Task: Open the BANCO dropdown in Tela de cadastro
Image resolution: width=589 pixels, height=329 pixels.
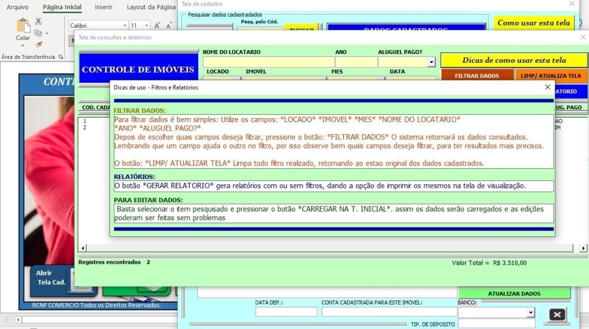Action: tap(531, 312)
